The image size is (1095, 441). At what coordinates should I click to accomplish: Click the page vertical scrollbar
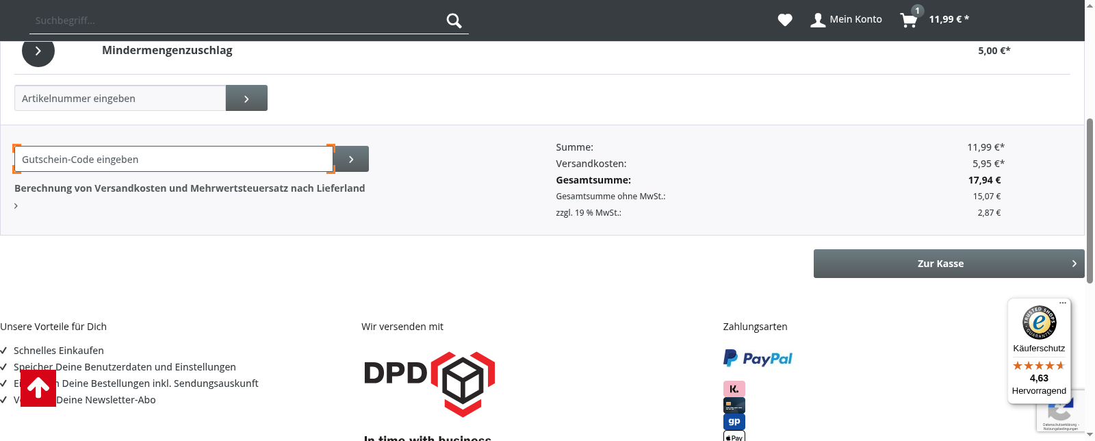click(x=1090, y=199)
